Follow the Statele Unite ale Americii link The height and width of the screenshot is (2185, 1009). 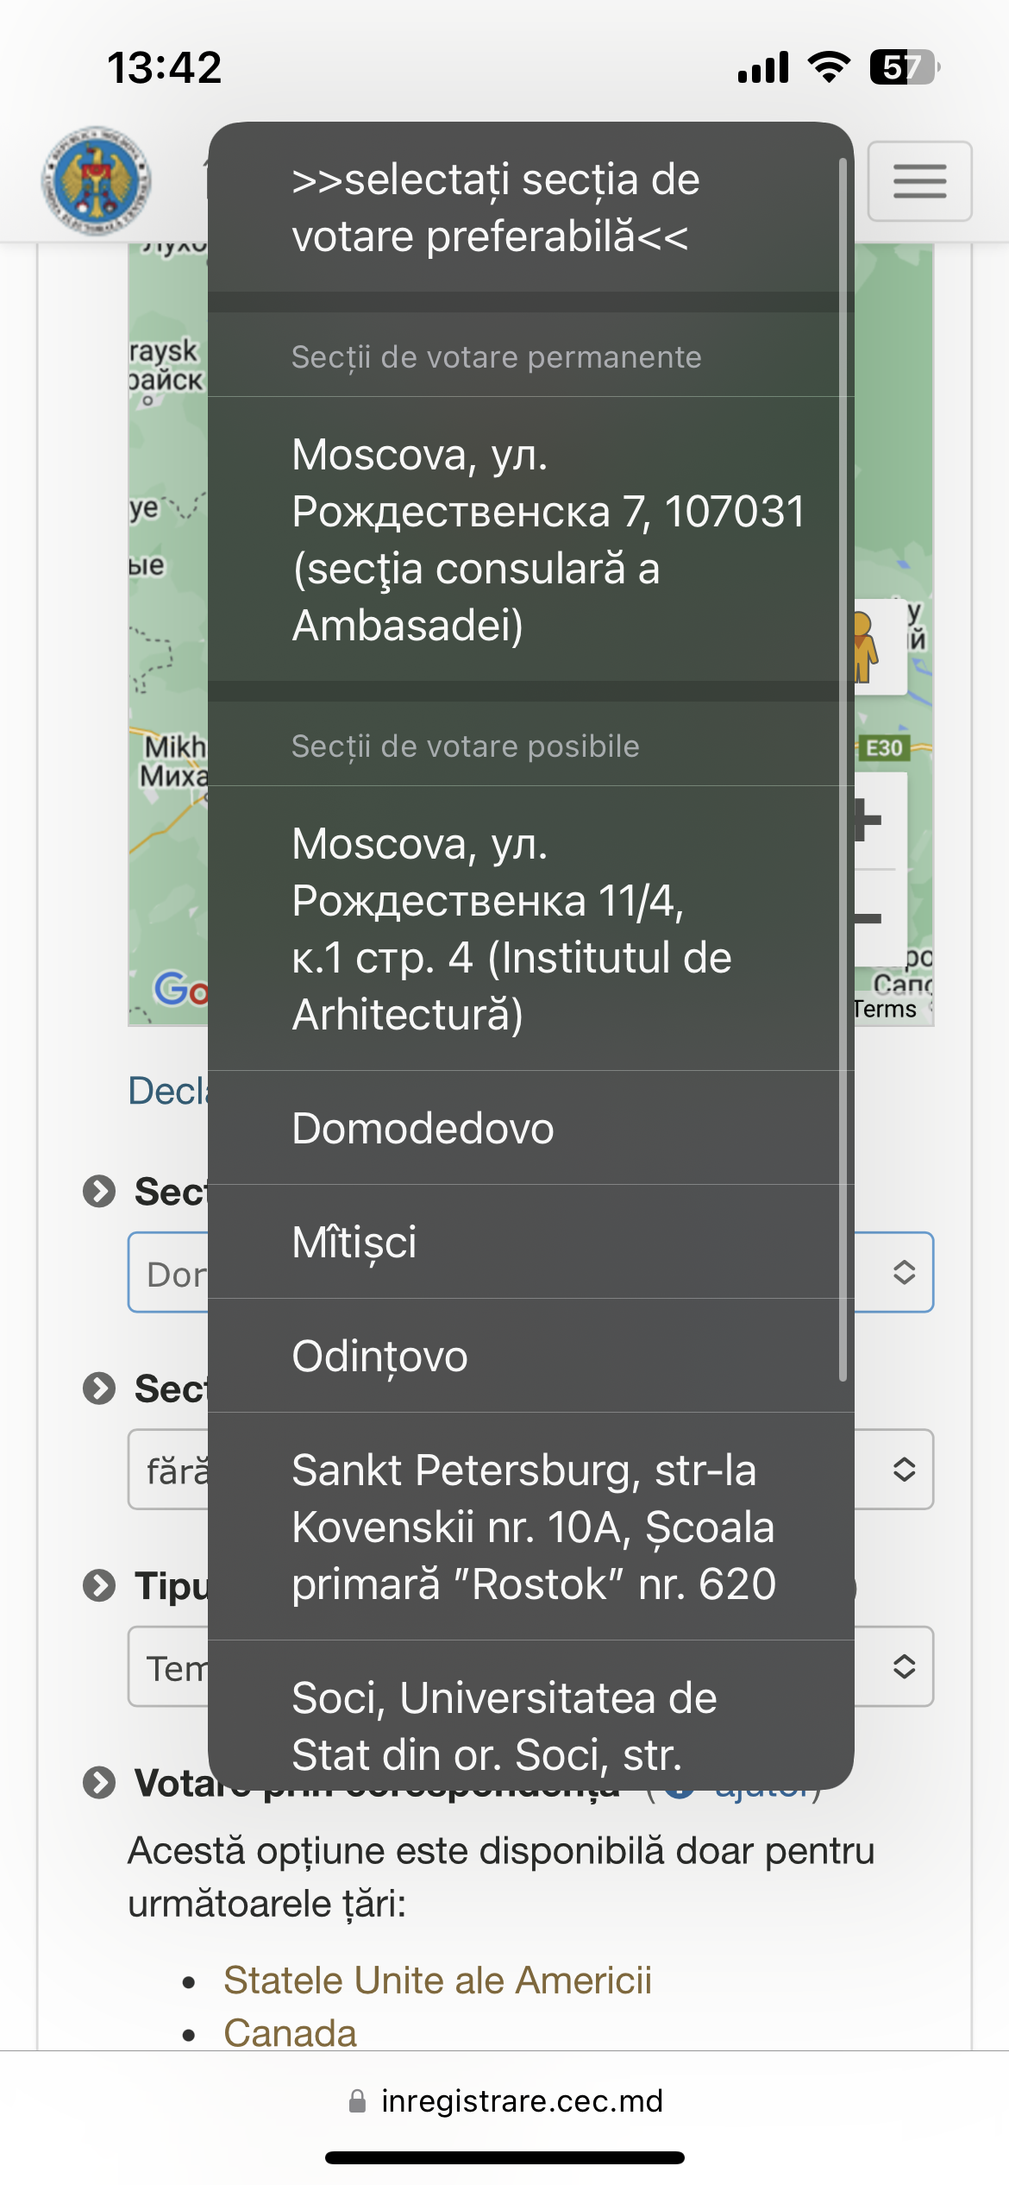(437, 1980)
